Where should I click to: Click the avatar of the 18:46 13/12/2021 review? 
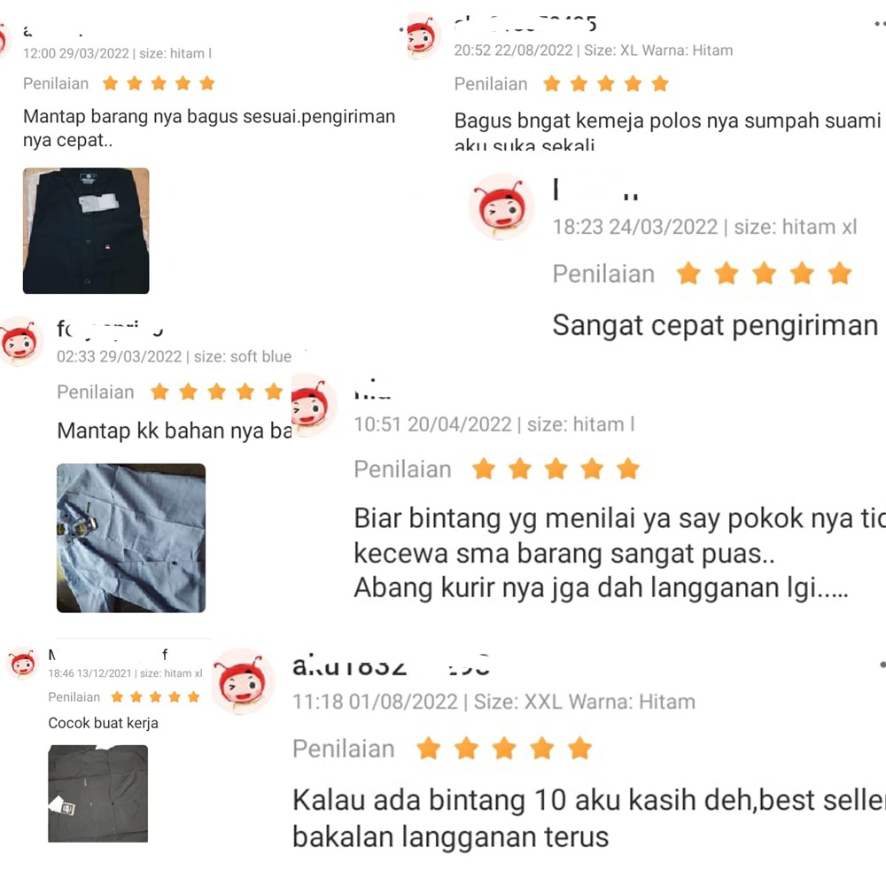23,663
